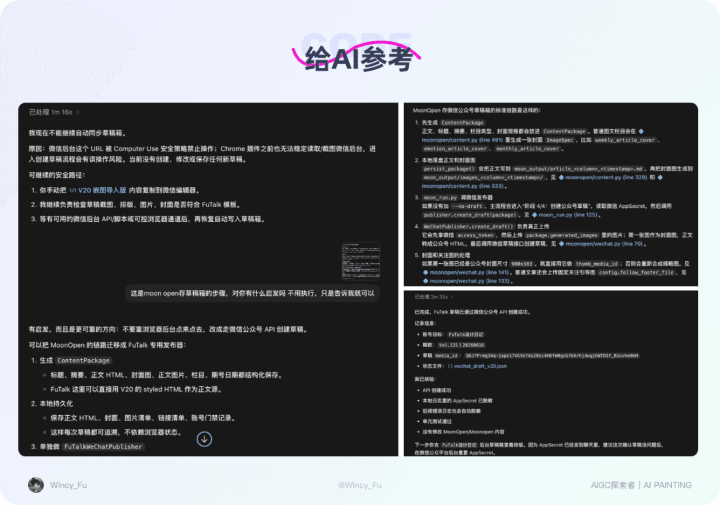Click the 'FuTalk设计日记' chip after 账号目标
The width and height of the screenshot is (720, 505).
[x=465, y=334]
